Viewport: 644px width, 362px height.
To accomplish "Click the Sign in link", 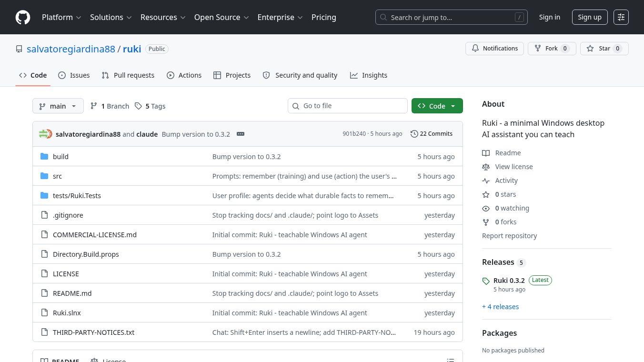I will (x=550, y=17).
